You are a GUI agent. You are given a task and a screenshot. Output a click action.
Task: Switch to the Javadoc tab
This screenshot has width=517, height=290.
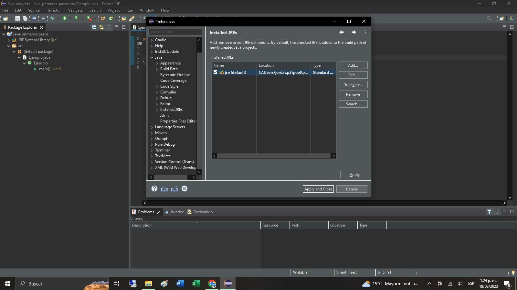174,212
